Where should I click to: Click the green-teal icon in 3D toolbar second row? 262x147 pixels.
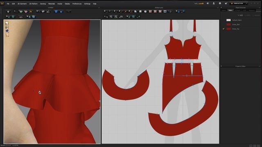coord(13,17)
